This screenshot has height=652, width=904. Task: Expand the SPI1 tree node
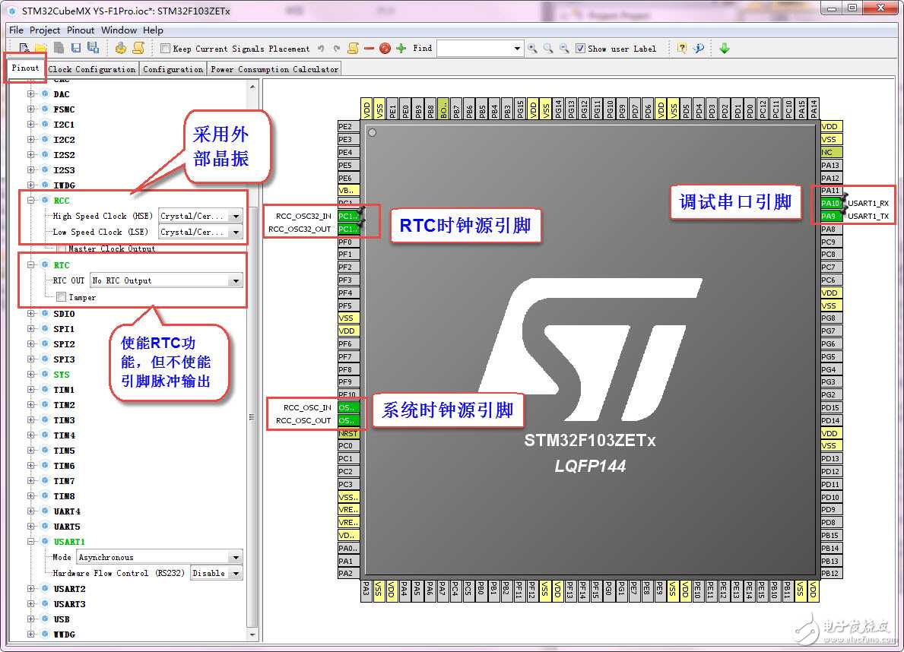(x=31, y=329)
